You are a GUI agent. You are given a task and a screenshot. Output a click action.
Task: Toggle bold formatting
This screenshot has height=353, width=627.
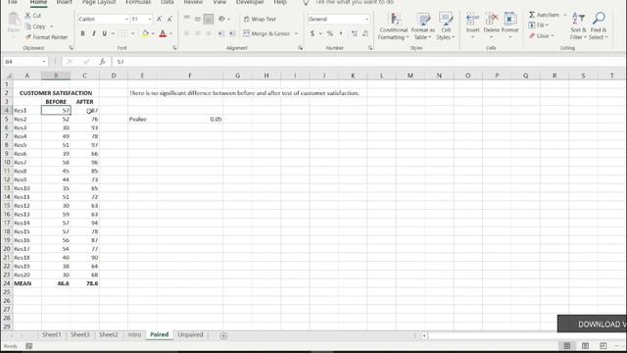82,33
